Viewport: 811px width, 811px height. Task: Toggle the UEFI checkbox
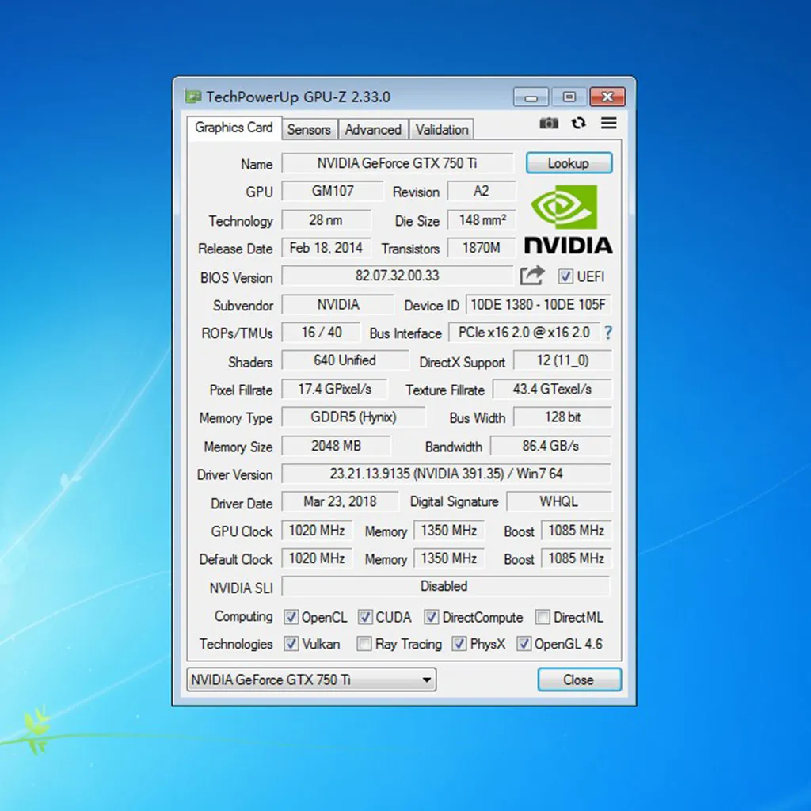565,276
